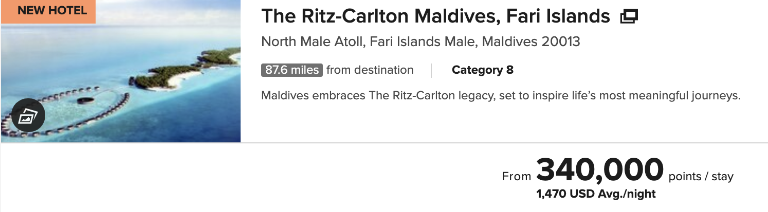Screen dimensions: 768x212
Task: Click the Ritz-Carlton legacy description text
Action: tap(501, 96)
